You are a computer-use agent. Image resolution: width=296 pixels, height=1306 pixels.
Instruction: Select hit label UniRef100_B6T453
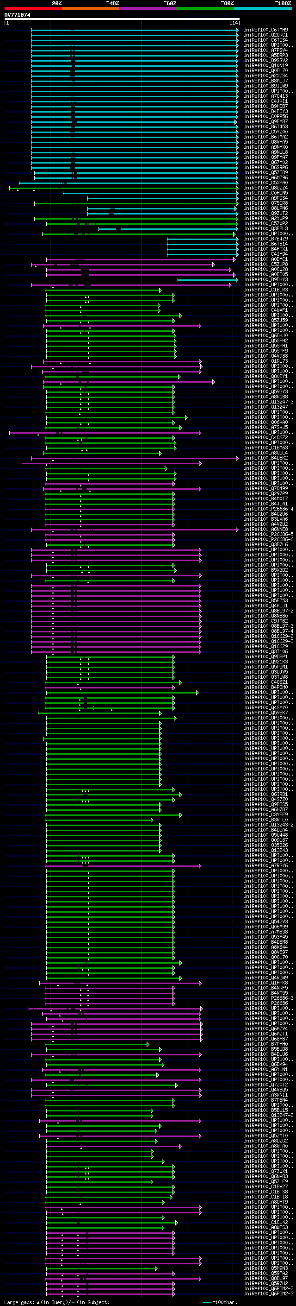265,127
